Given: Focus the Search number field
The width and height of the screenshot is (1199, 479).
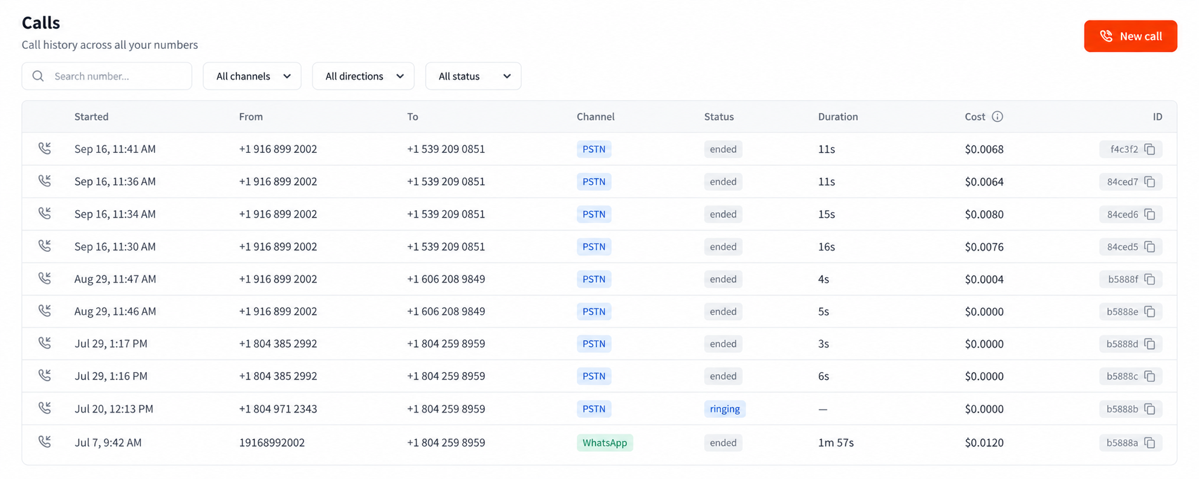Looking at the screenshot, I should coord(107,76).
